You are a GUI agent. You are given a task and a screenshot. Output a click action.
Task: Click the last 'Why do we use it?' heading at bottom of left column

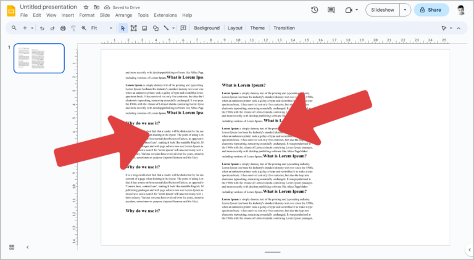tap(143, 211)
